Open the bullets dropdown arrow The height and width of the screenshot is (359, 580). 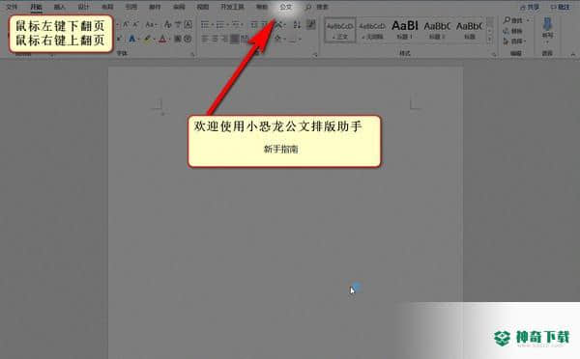pyautogui.click(x=213, y=25)
